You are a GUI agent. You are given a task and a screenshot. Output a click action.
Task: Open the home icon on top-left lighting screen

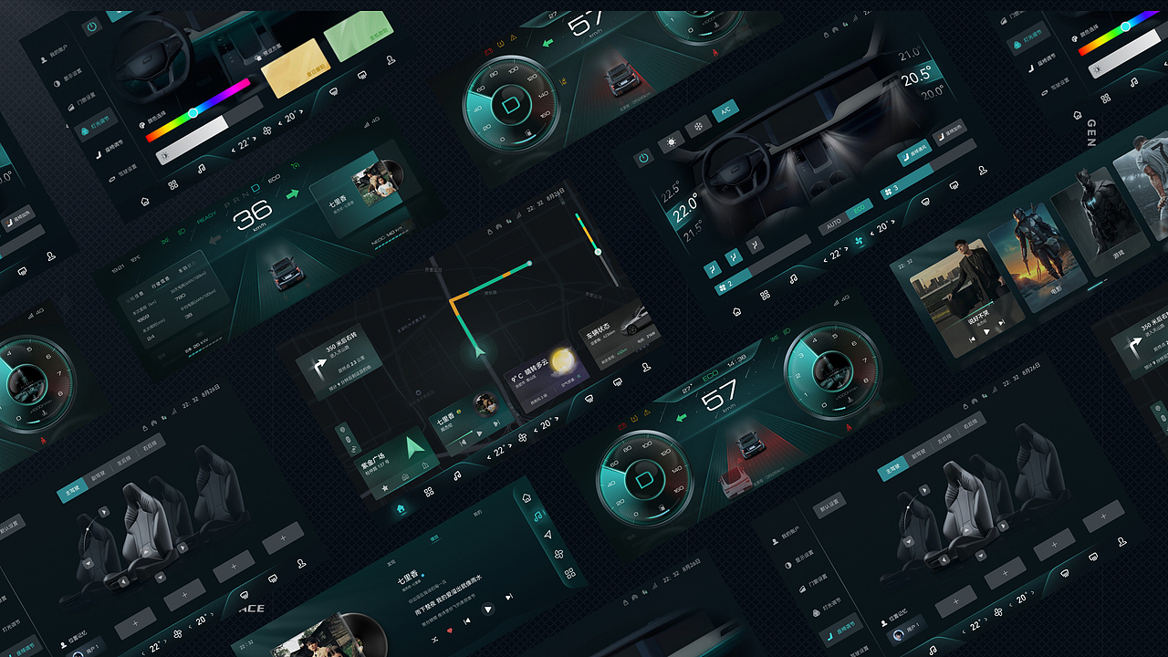144,201
